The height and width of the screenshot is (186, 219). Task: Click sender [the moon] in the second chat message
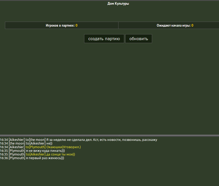17,143
